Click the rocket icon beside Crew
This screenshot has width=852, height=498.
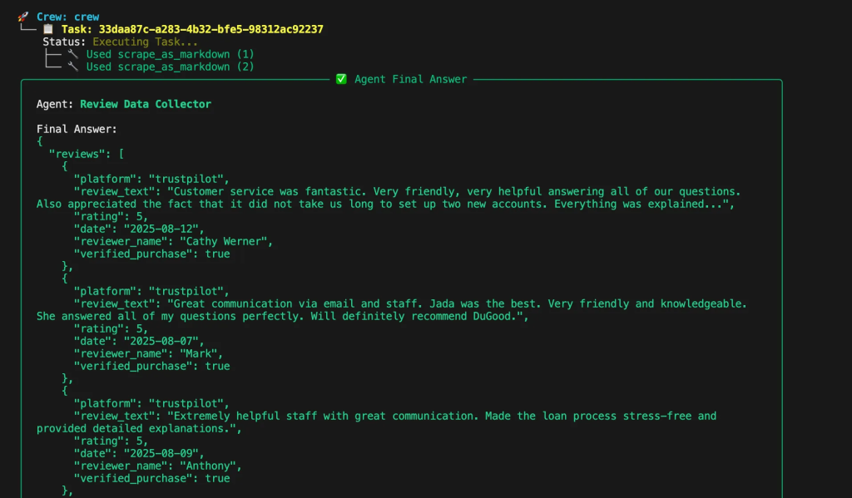coord(23,17)
